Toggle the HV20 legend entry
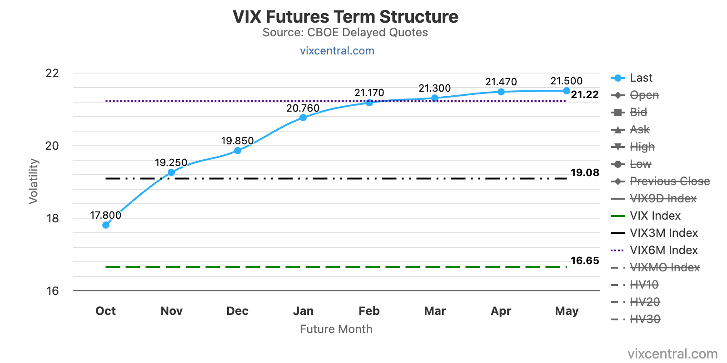The image size is (727, 363). click(645, 302)
